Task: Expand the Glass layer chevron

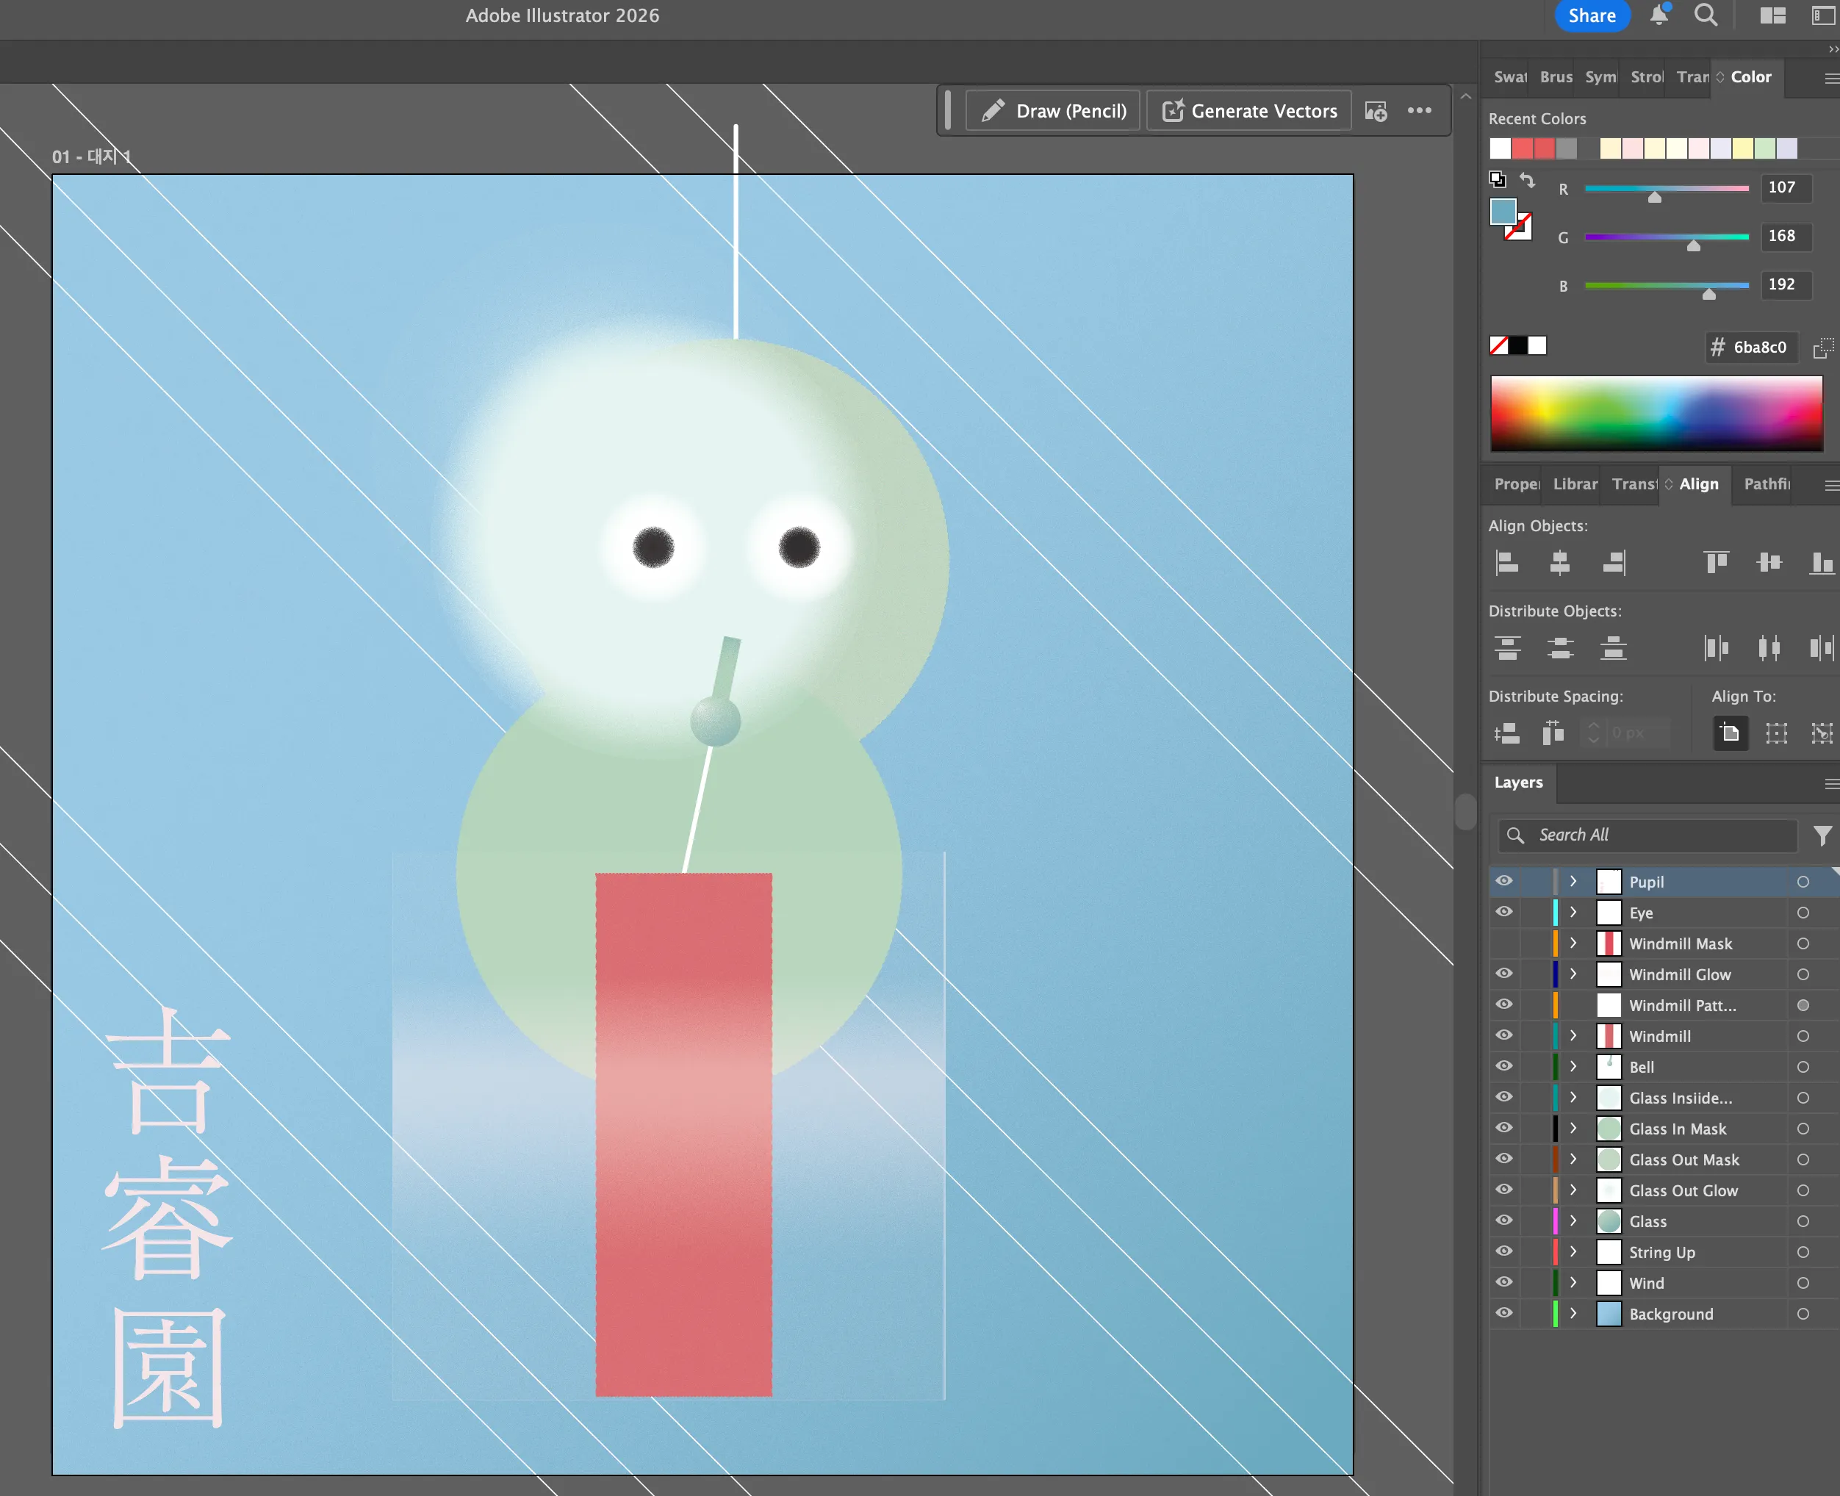Action: coord(1573,1221)
